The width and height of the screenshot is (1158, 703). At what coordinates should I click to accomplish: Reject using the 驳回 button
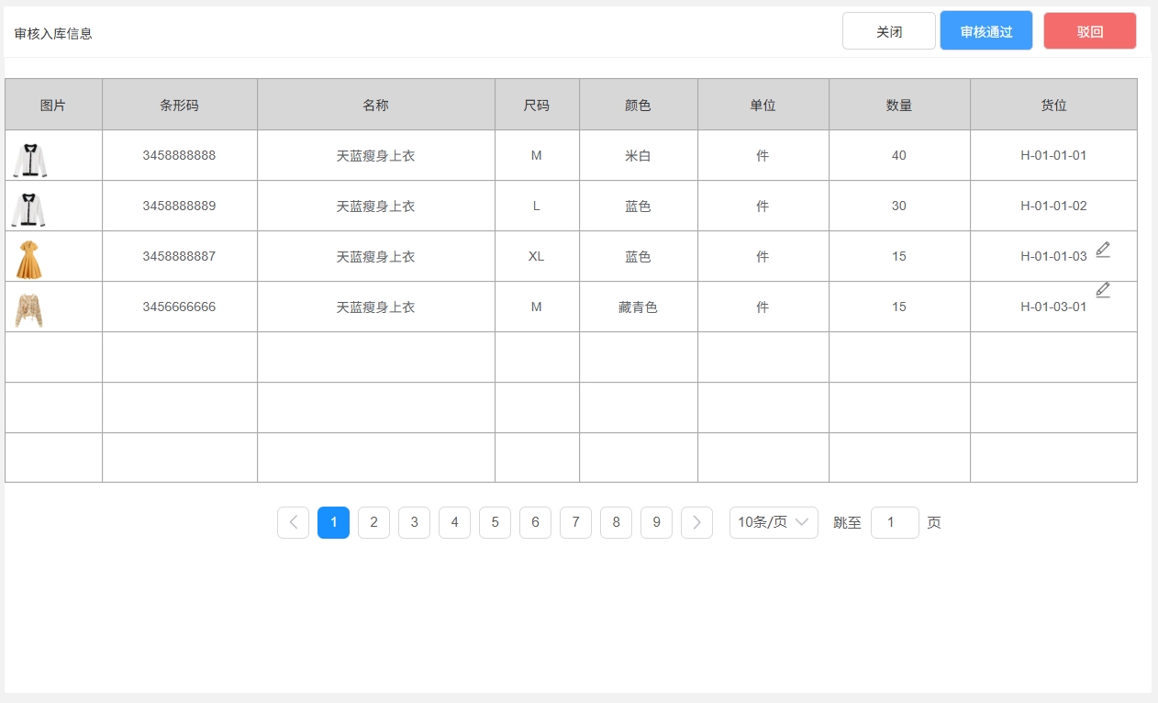pos(1090,31)
